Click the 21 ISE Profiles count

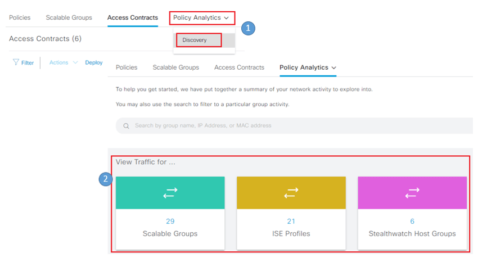point(291,221)
